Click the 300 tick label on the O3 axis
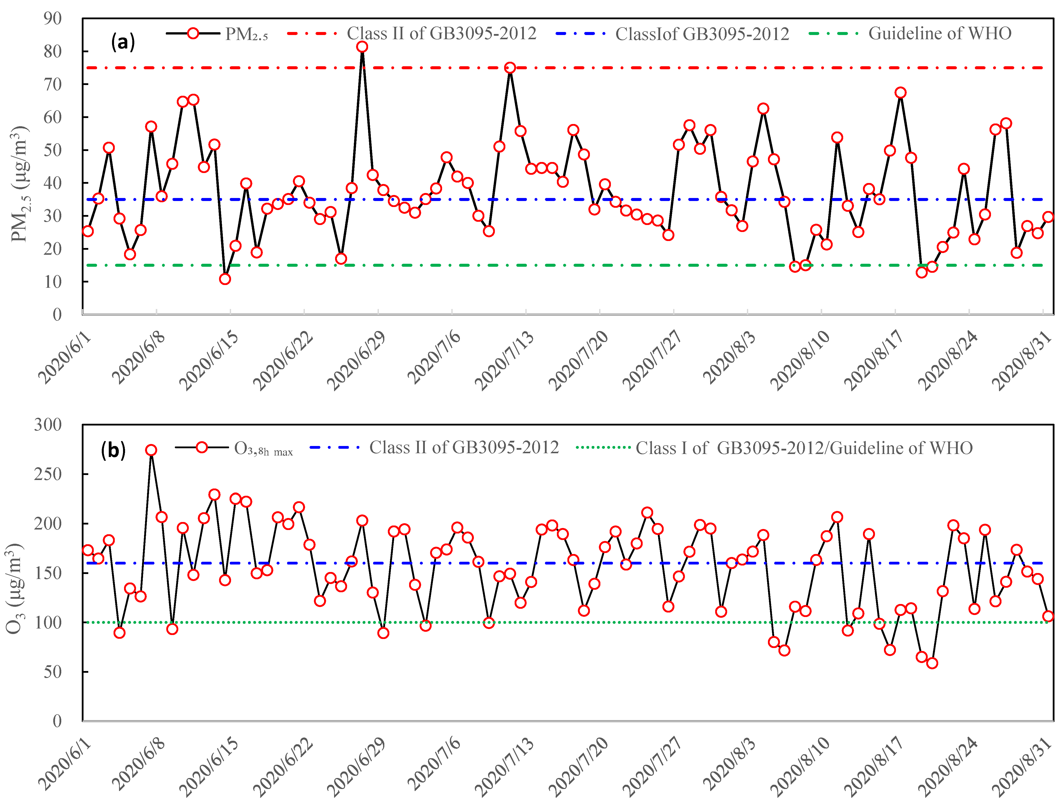The image size is (1063, 804). pos(48,425)
